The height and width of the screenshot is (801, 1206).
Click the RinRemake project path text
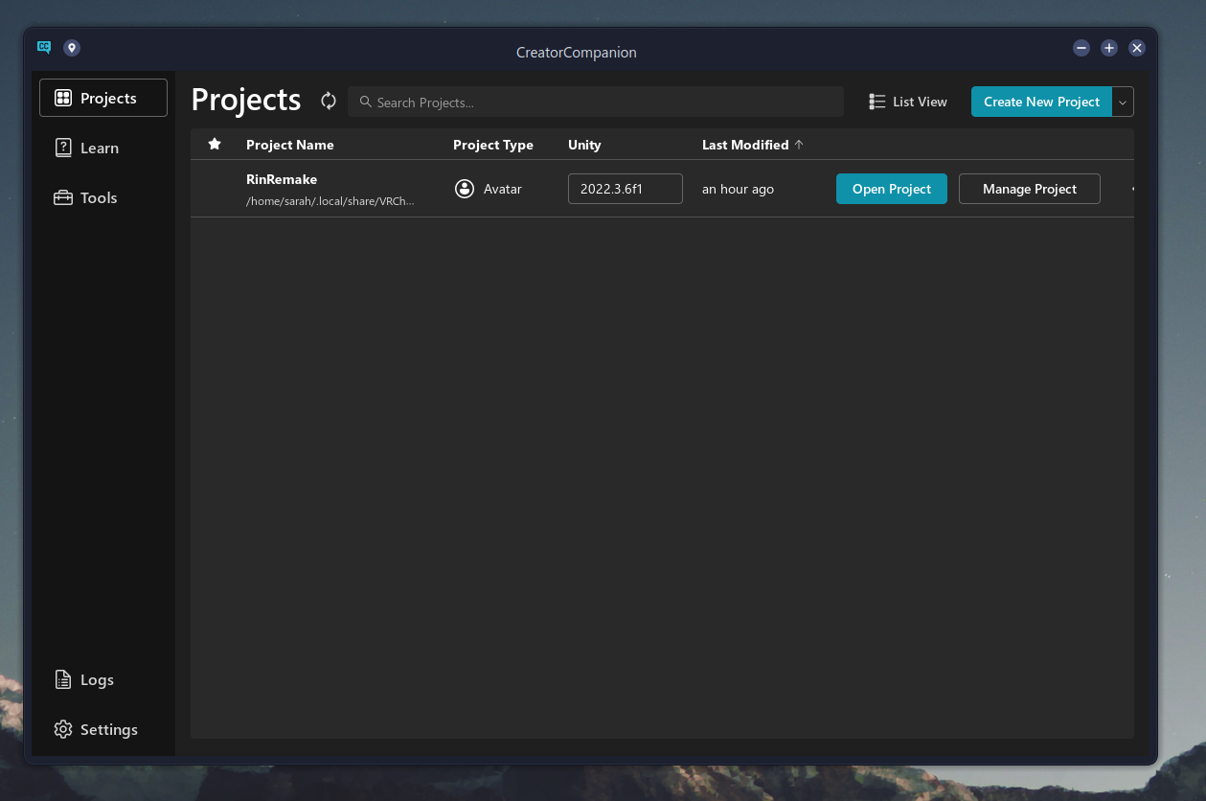[x=330, y=201]
